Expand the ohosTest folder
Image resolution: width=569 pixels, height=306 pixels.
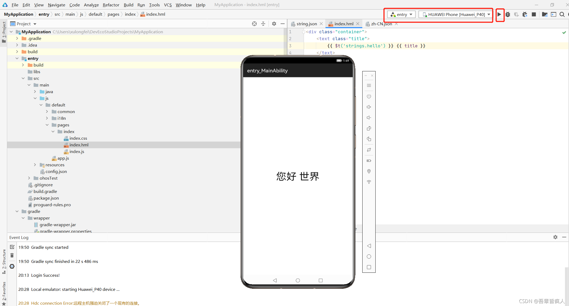(29, 178)
